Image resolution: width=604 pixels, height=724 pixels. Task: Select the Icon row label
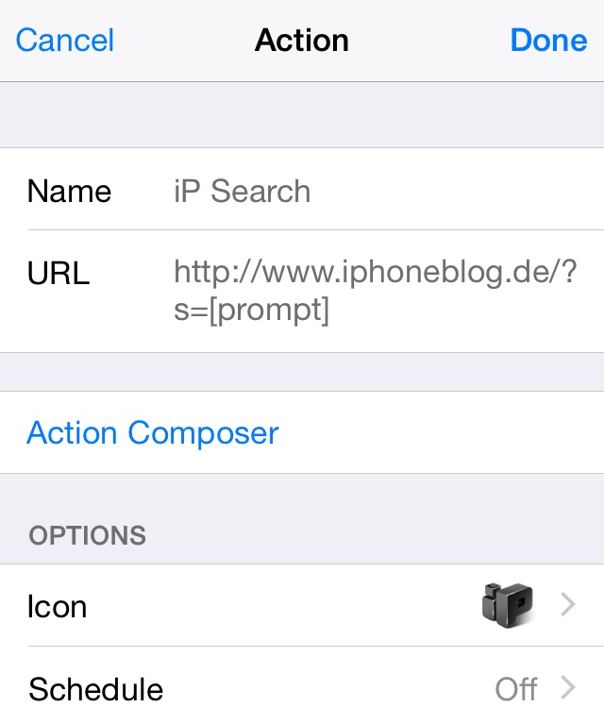click(x=57, y=606)
